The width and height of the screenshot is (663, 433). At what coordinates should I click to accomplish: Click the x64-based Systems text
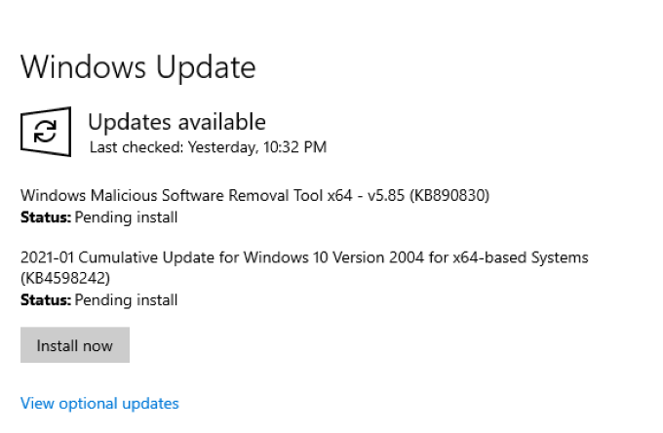(x=521, y=257)
